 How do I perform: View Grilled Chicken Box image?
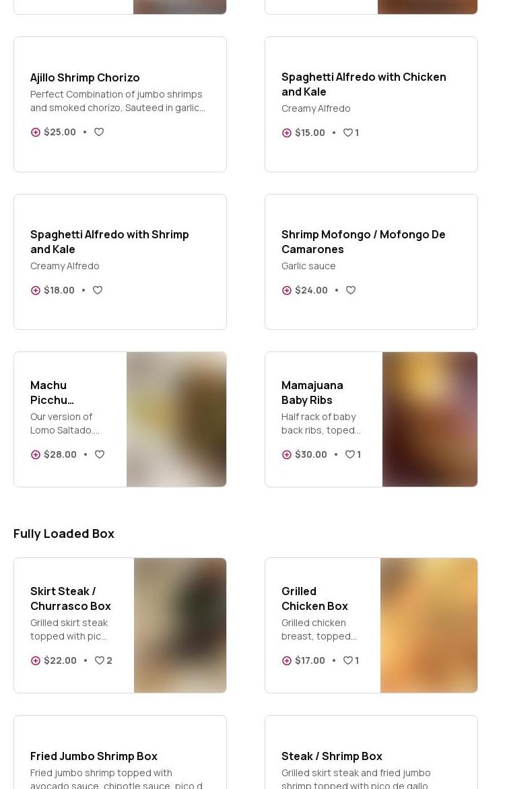click(429, 625)
